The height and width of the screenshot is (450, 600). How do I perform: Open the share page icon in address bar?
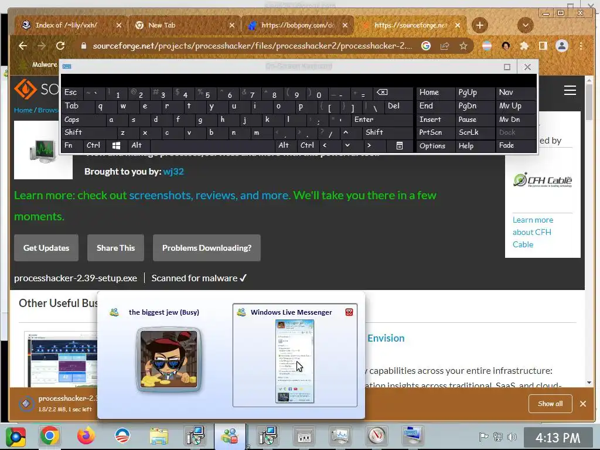click(445, 46)
